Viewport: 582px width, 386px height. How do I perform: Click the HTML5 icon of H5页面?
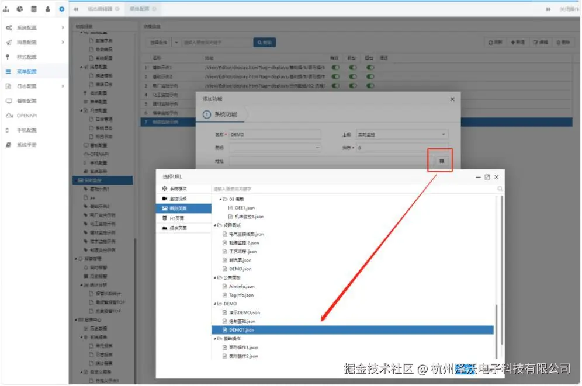[164, 218]
